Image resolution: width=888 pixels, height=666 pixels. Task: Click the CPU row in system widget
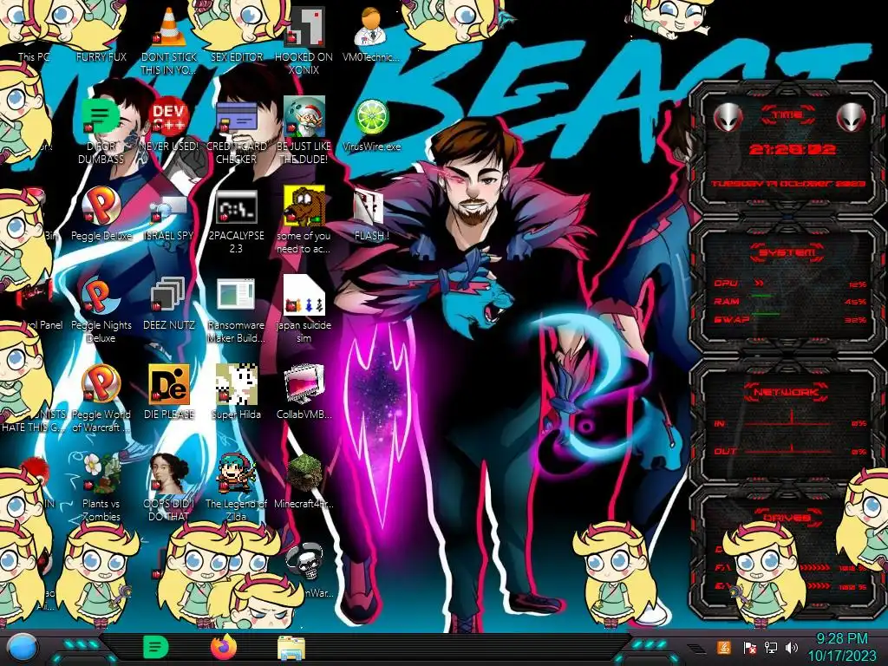pos(791,284)
